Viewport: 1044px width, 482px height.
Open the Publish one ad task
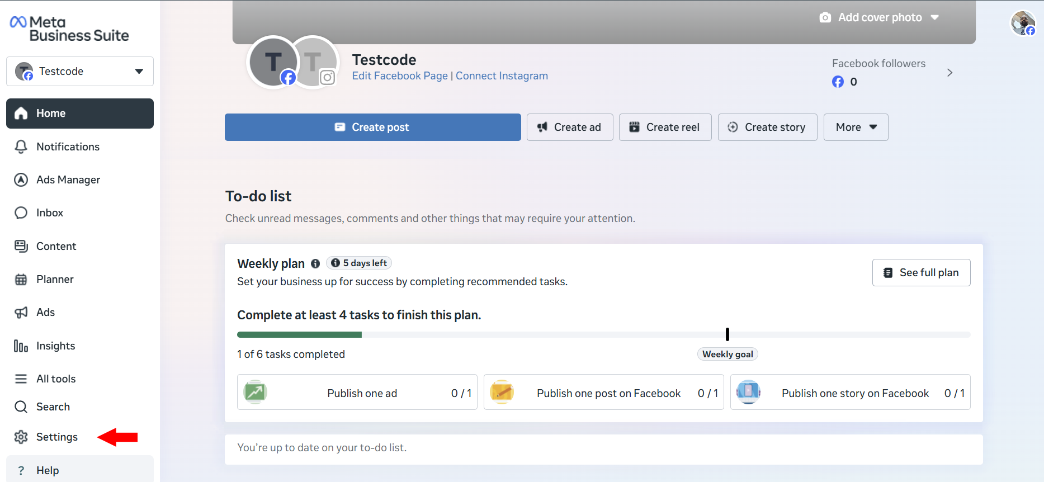pyautogui.click(x=357, y=392)
